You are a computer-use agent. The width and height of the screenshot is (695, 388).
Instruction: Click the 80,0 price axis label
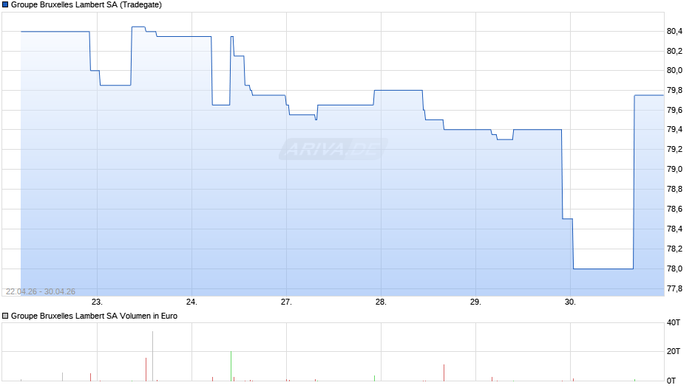(x=674, y=70)
